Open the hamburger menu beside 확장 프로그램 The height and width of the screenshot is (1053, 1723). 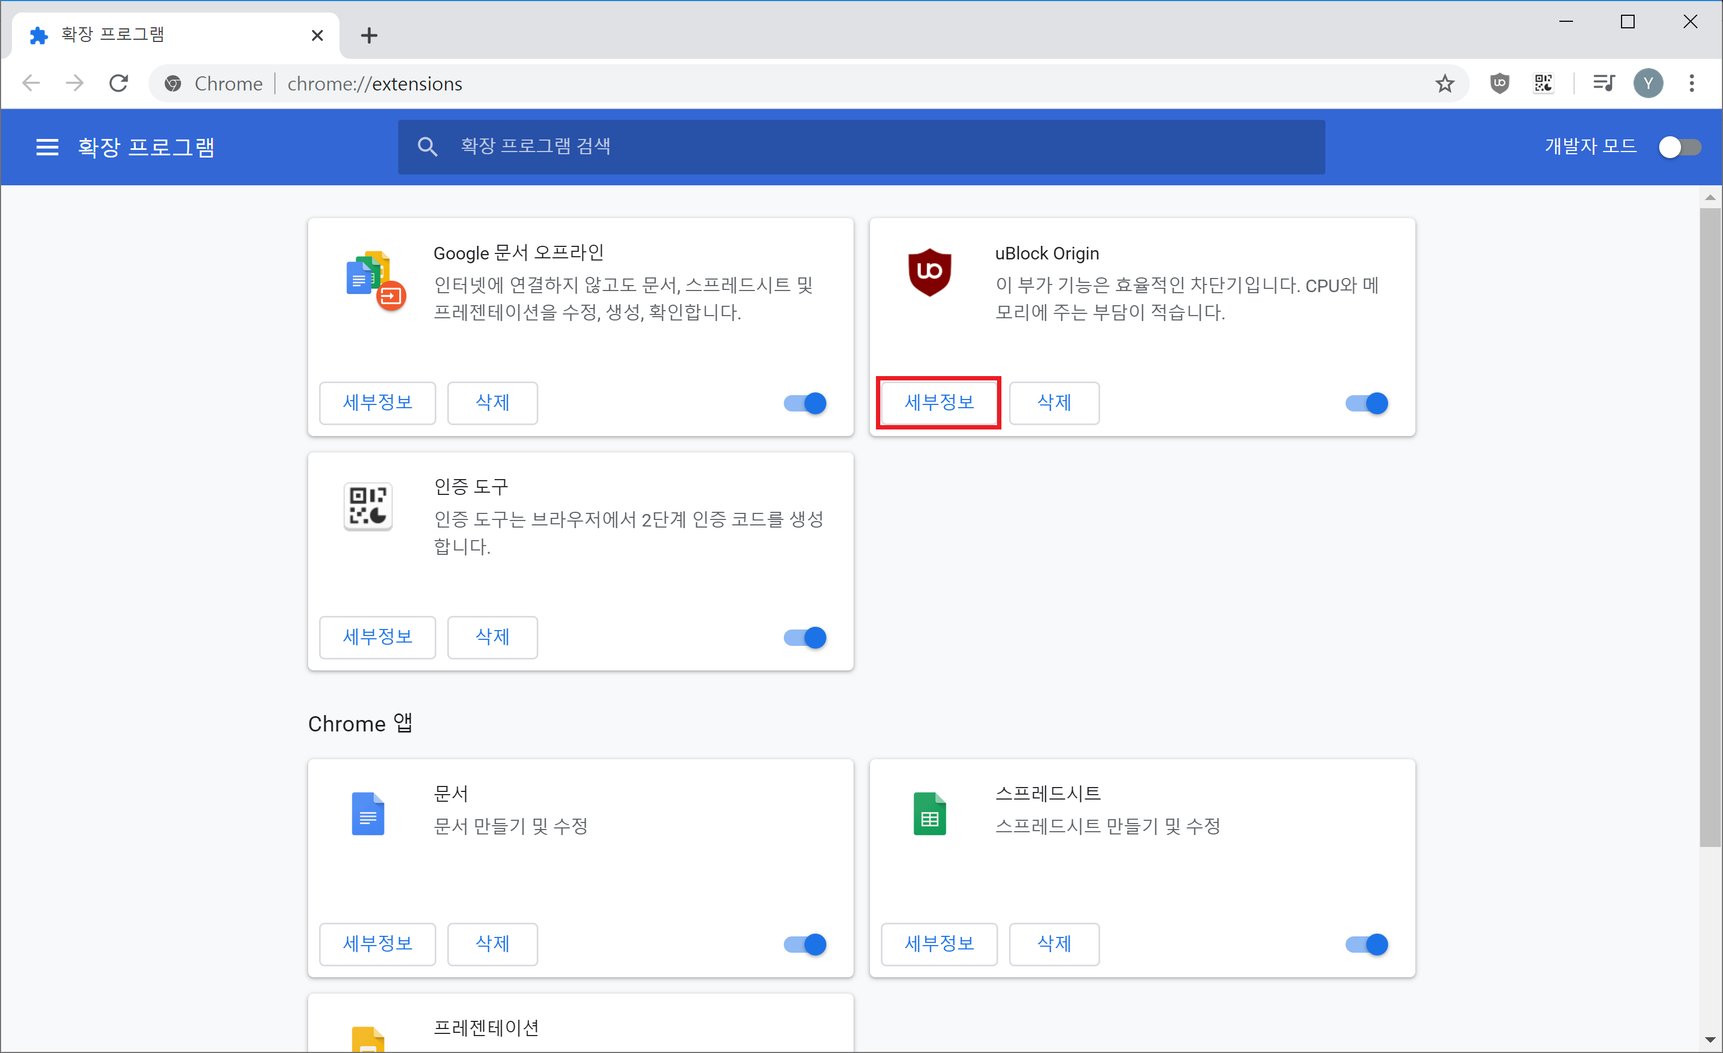pyautogui.click(x=47, y=147)
